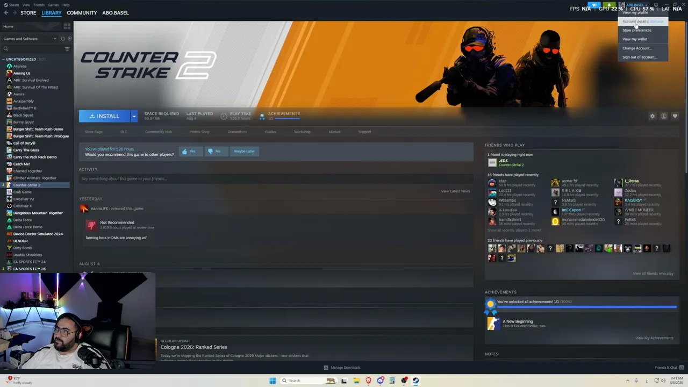Select Delta Force in the library
The height and width of the screenshot is (387, 688).
(22, 220)
